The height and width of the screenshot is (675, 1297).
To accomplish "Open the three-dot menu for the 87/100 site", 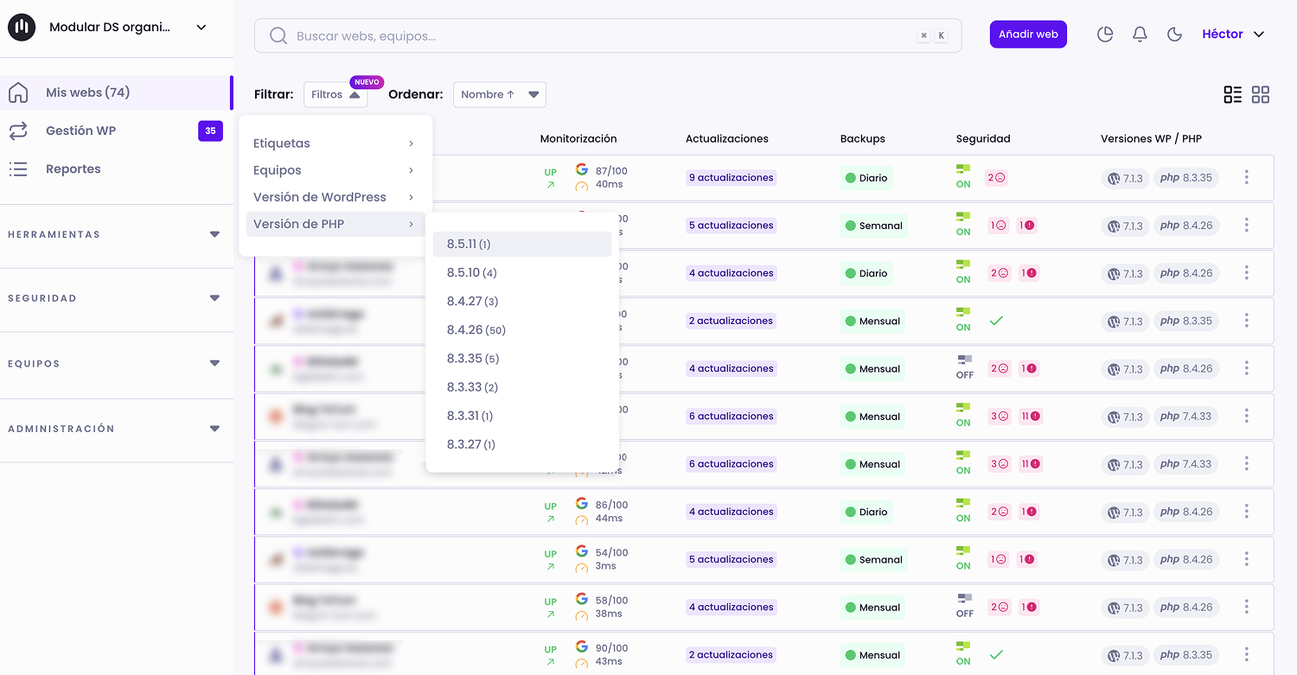I will click(1246, 177).
